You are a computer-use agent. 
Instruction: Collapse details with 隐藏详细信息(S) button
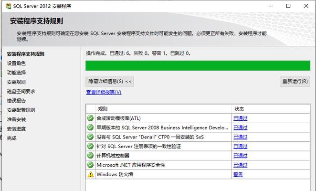point(110,82)
